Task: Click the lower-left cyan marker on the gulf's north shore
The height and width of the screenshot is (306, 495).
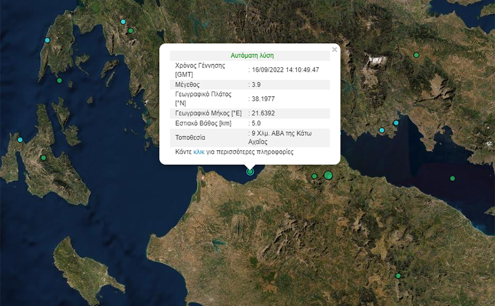Action: pos(382,130)
